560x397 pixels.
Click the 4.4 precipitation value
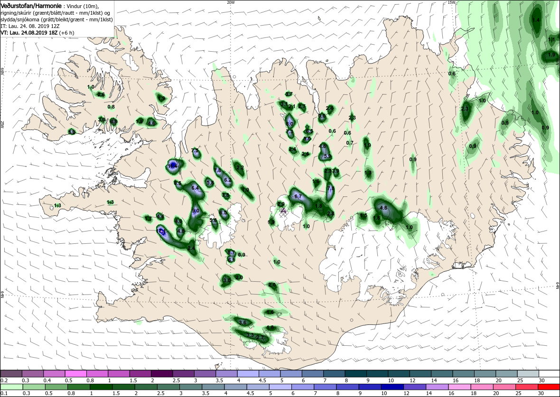(x=160, y=216)
